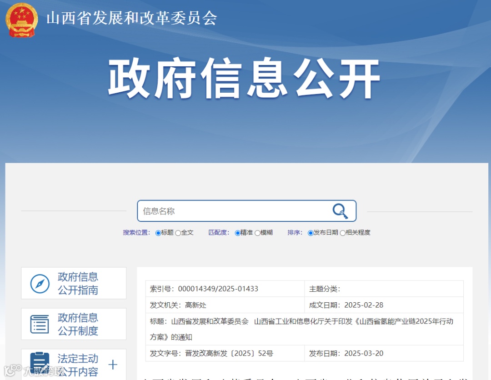This screenshot has height=380, width=491.
Task: Select the 全文 search position radio
Action: pyautogui.click(x=178, y=233)
